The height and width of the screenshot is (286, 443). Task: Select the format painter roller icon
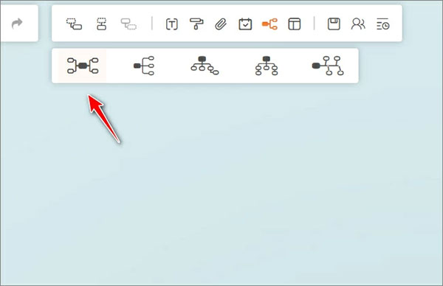pos(196,24)
